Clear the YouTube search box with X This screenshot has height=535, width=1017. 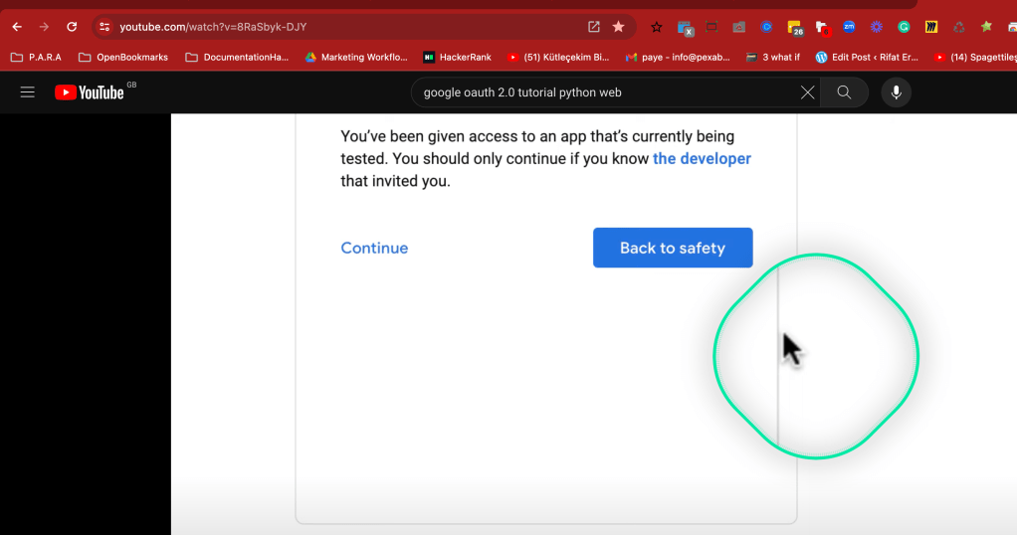tap(807, 92)
